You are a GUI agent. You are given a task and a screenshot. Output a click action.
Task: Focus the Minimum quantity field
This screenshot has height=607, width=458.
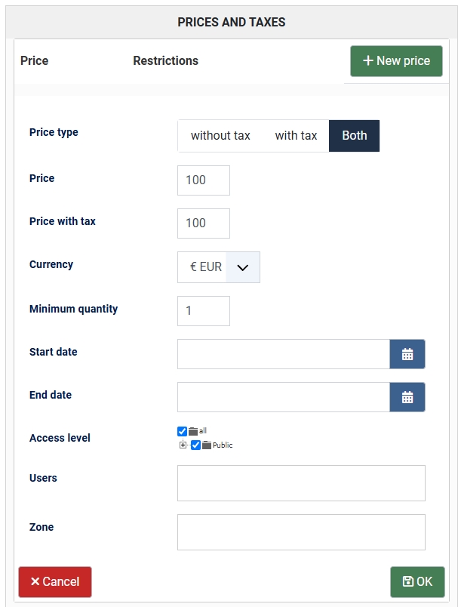pos(204,311)
